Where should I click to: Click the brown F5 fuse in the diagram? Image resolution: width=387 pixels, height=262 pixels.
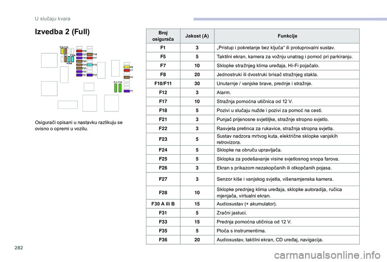(x=127, y=78)
